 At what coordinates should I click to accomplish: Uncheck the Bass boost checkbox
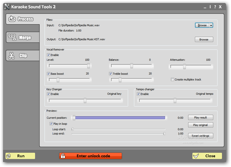point(48,74)
